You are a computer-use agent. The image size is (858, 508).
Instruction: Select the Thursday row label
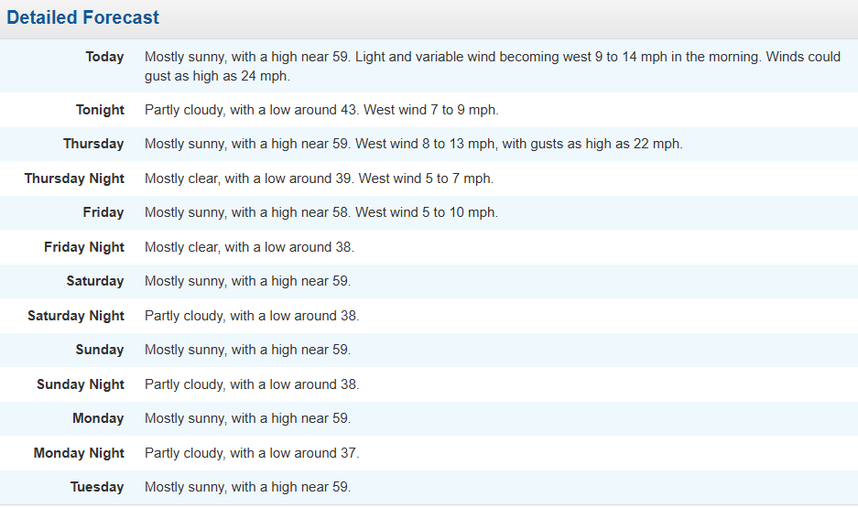(93, 144)
